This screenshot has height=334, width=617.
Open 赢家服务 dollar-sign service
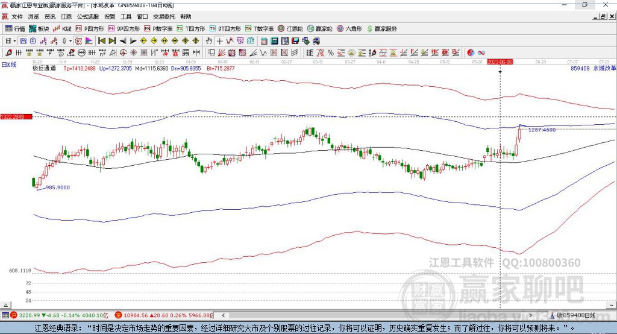(381, 29)
